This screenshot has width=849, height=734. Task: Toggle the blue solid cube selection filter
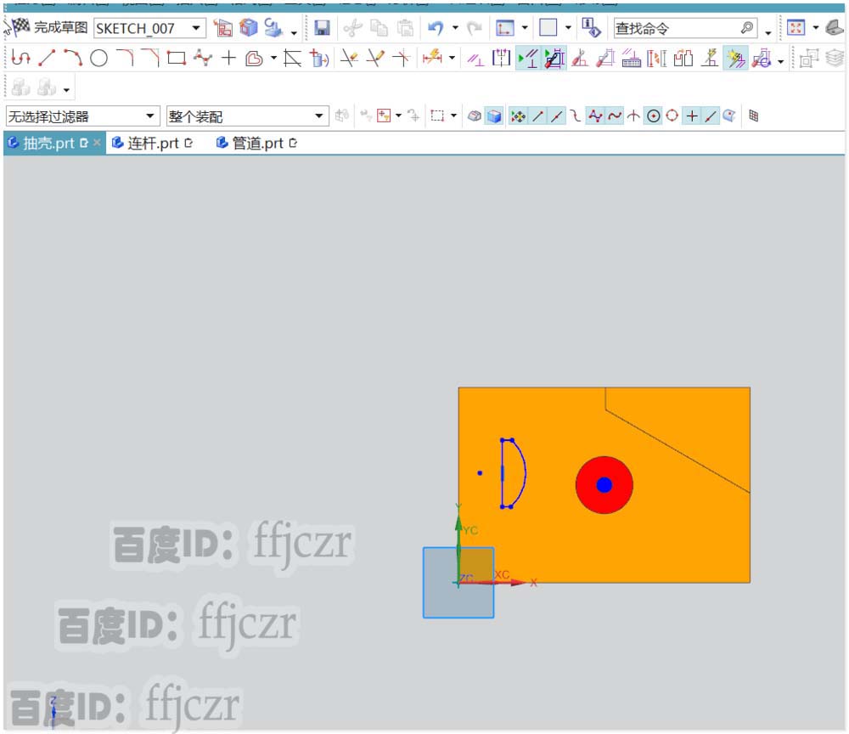coord(494,116)
